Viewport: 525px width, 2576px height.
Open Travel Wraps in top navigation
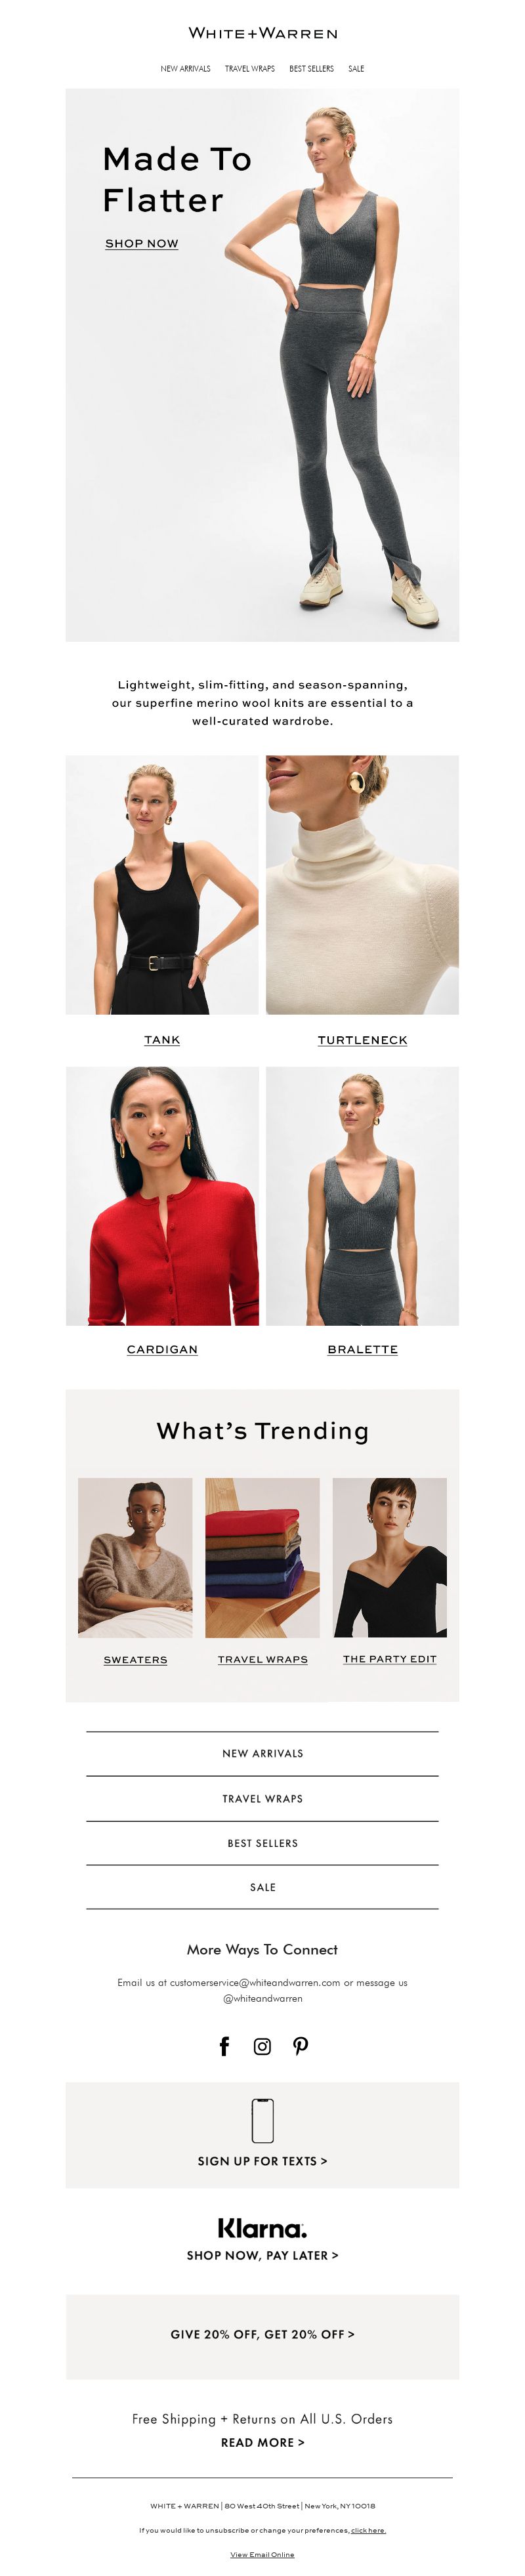pos(250,69)
